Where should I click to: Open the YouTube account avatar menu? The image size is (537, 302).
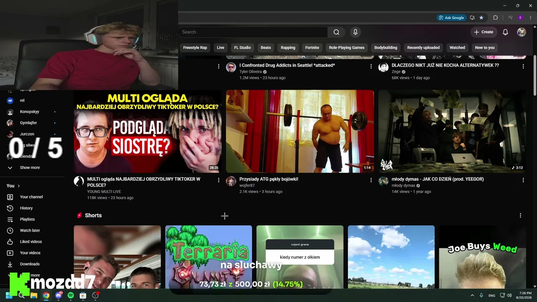[521, 32]
